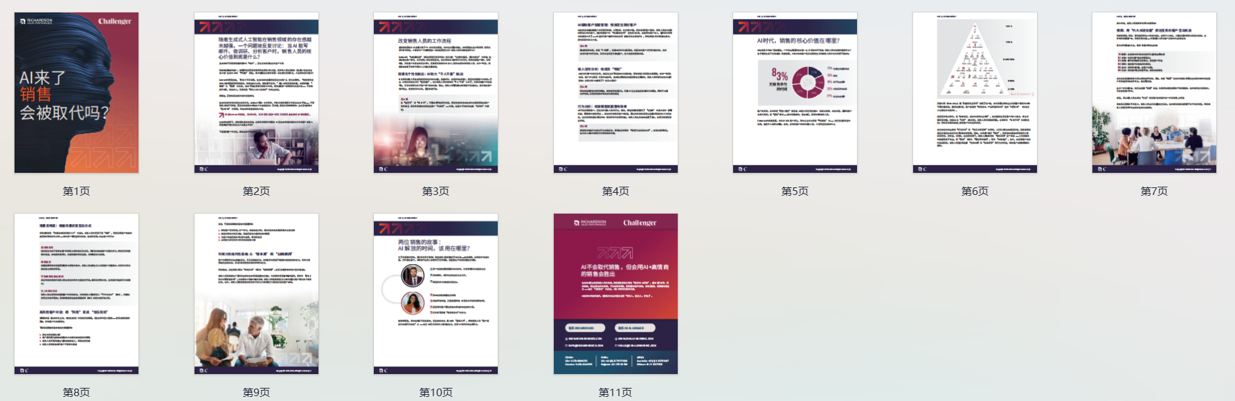Select page 5 thumbnail with donut chart

pos(795,93)
